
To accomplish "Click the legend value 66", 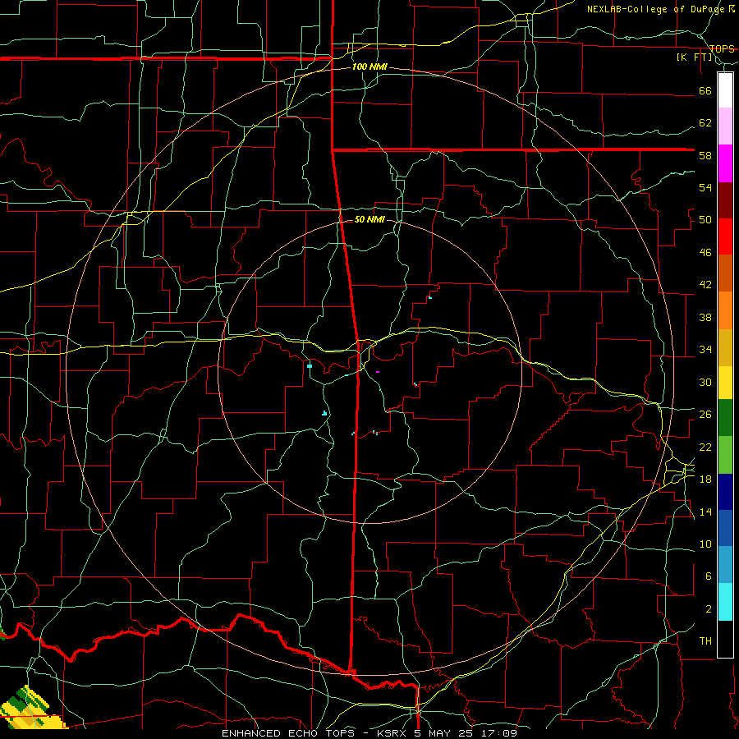I will (x=705, y=91).
